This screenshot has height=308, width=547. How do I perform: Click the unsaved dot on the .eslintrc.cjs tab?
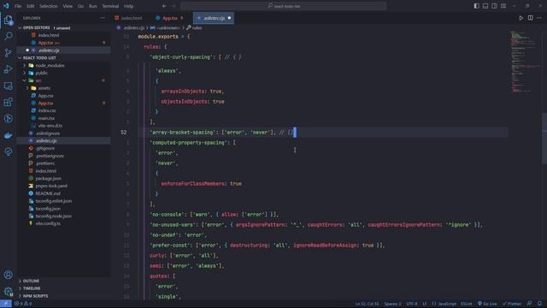[x=229, y=18]
